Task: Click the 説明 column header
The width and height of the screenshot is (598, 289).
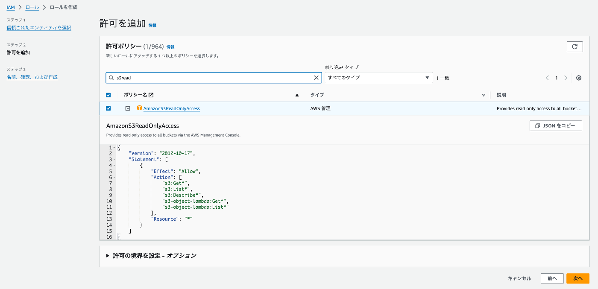Action: tap(501, 95)
